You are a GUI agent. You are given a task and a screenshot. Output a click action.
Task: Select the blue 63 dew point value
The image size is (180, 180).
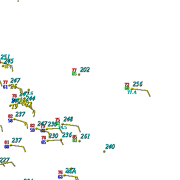coord(60,177)
